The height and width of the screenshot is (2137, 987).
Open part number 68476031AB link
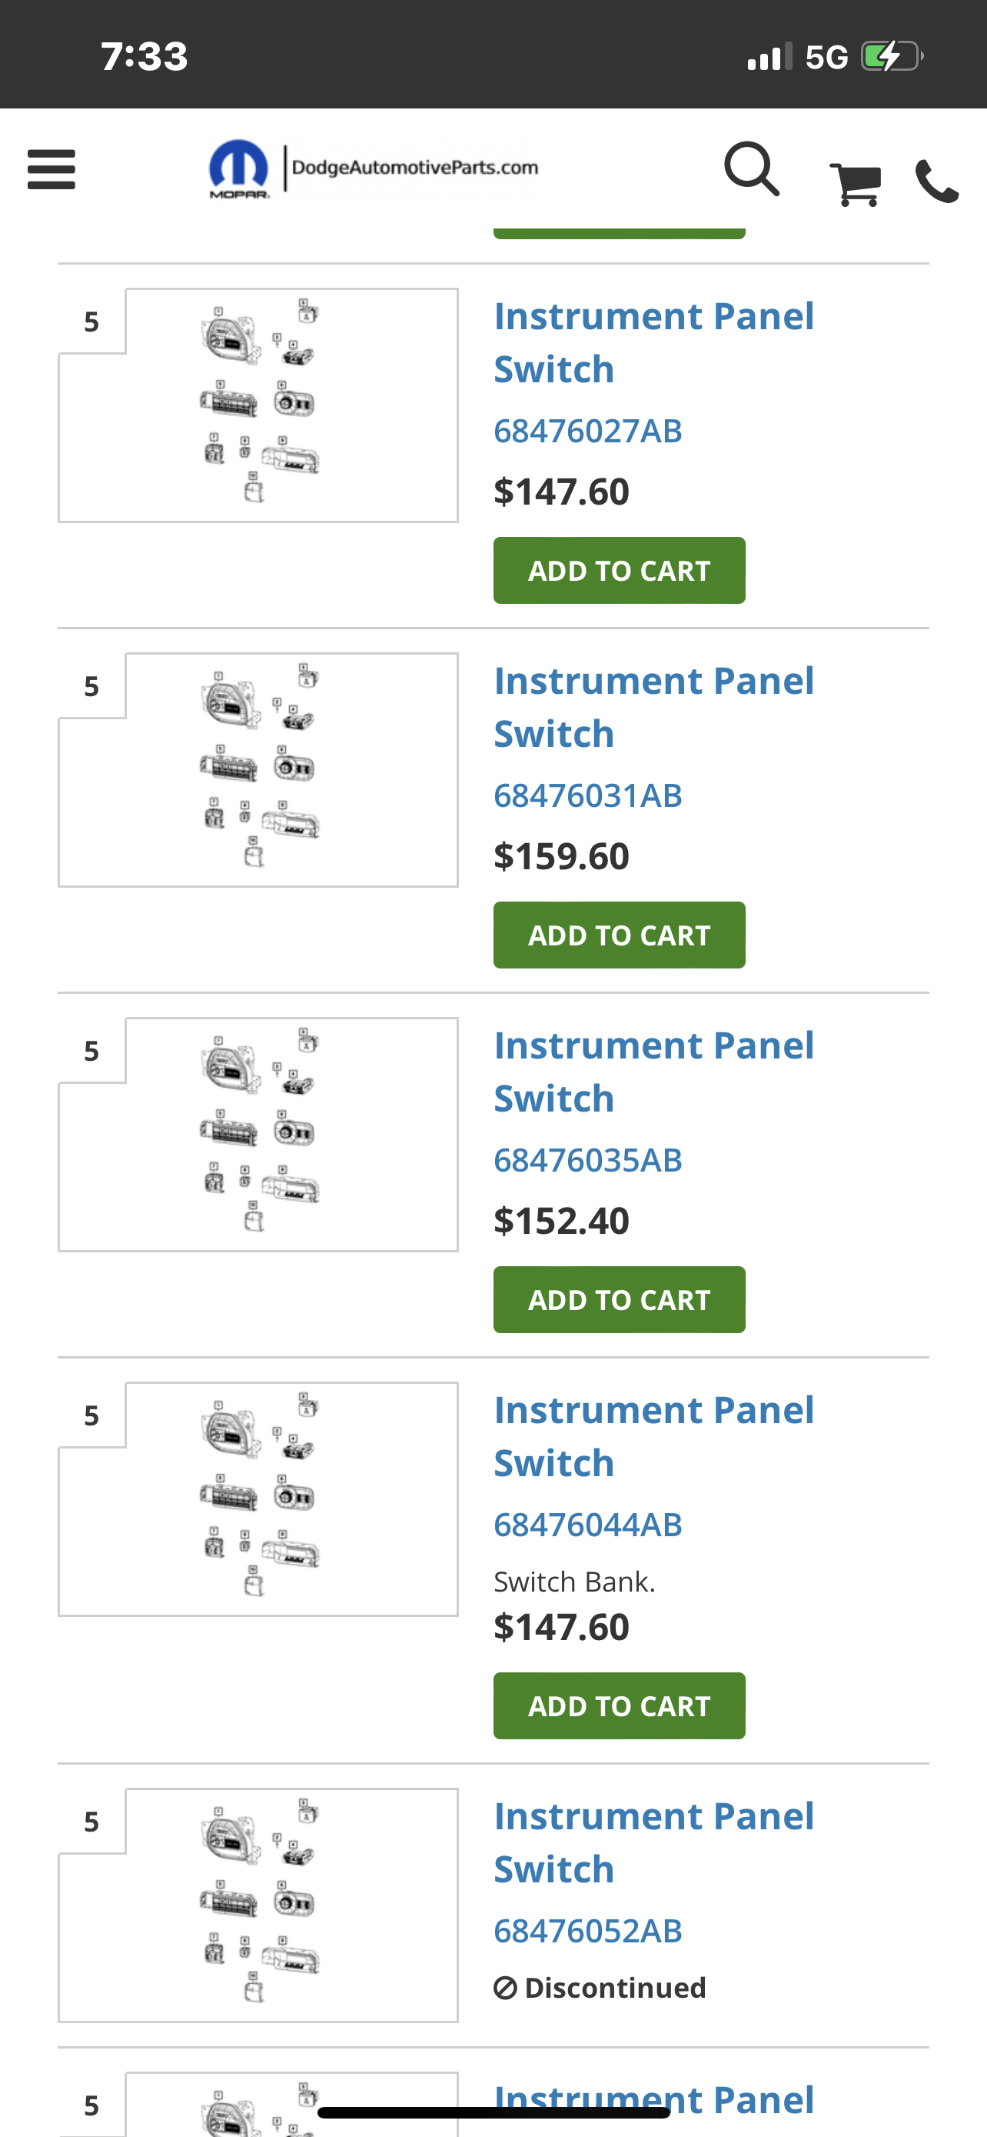click(x=587, y=795)
